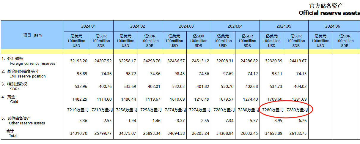The height and width of the screenshot is (144, 360).
Task: Select the Foreign currency reserves row label
Action: click(x=32, y=63)
